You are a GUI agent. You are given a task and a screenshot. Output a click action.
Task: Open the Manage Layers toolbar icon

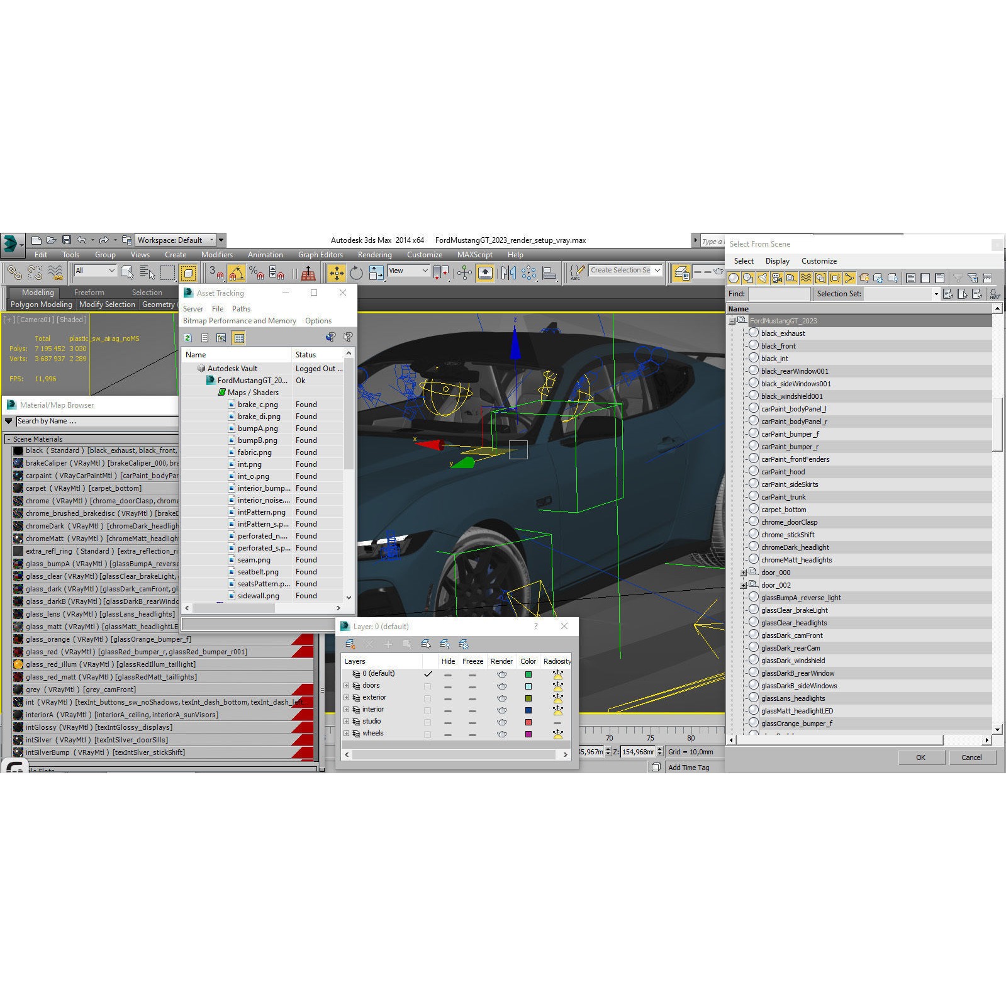click(x=681, y=272)
